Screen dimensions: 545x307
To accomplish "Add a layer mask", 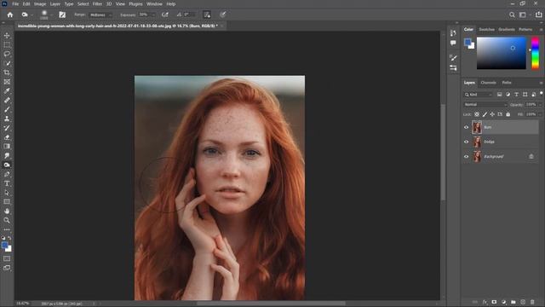I will (x=494, y=302).
